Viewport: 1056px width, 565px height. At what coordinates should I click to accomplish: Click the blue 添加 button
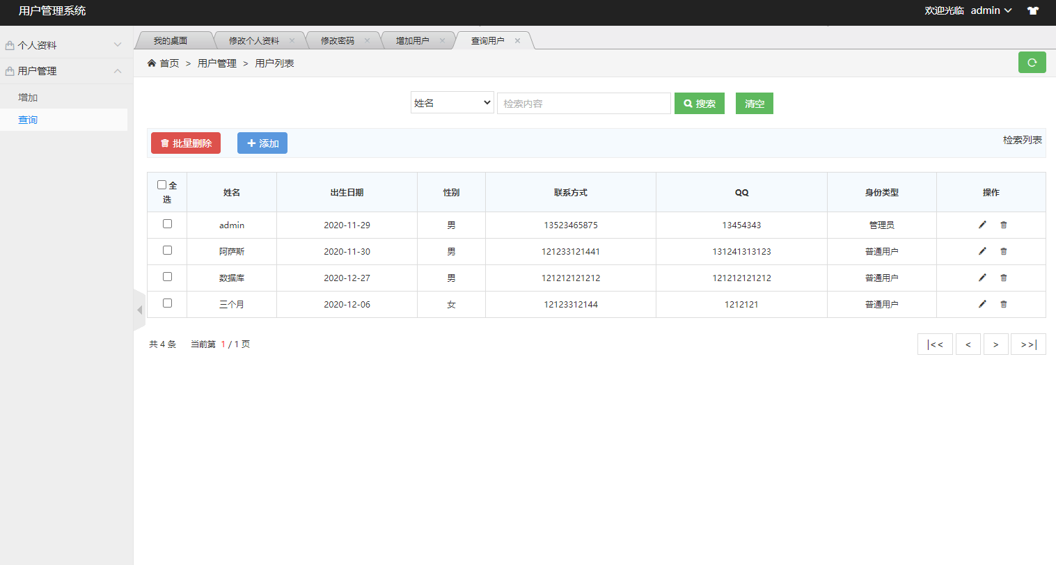tap(262, 143)
